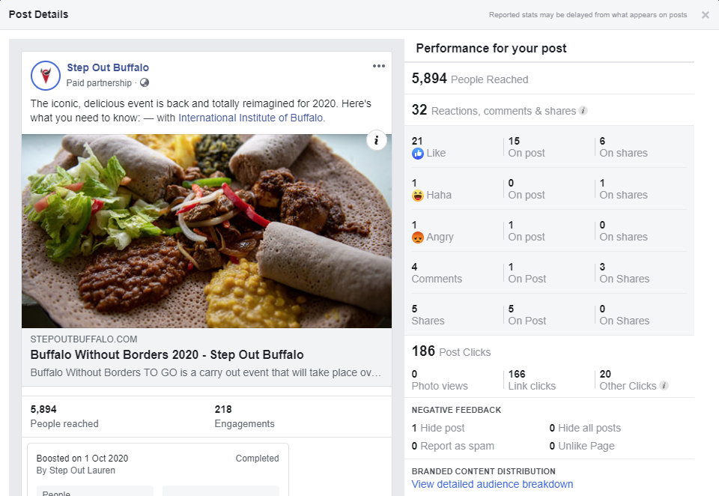The image size is (719, 496).
Task: Close the Post Details dialog
Action: coord(706,15)
